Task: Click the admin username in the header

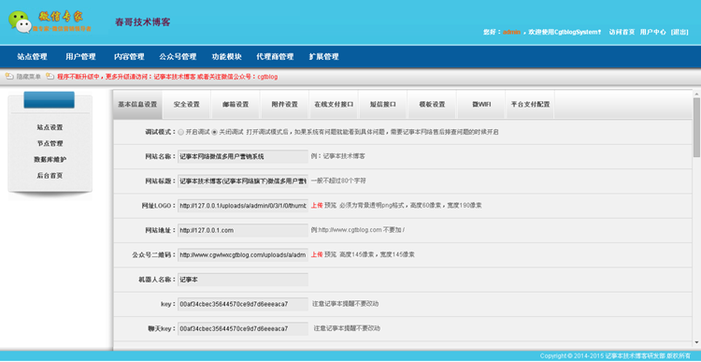Action: pyautogui.click(x=511, y=32)
